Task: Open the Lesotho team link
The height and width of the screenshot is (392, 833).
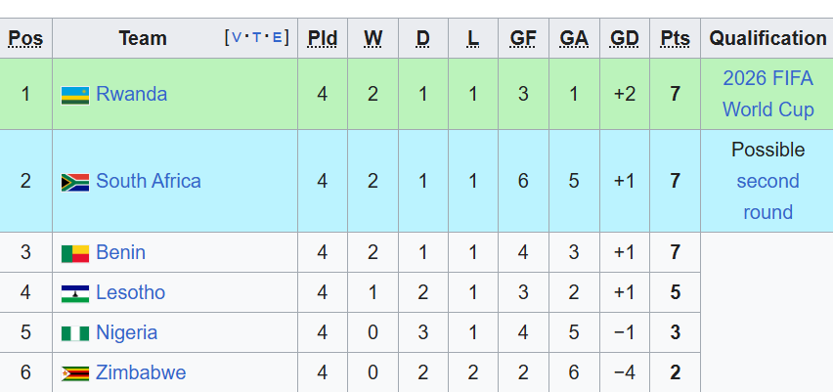Action: tap(130, 292)
